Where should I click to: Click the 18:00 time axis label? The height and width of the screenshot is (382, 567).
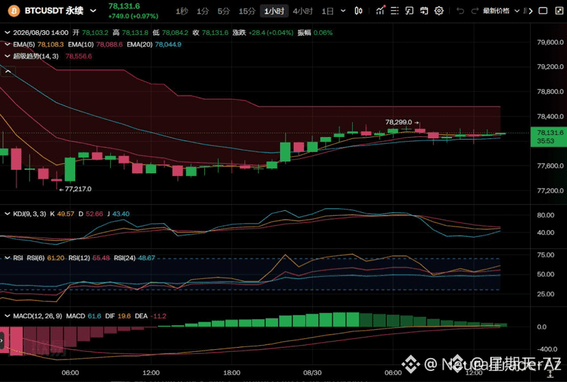point(231,372)
